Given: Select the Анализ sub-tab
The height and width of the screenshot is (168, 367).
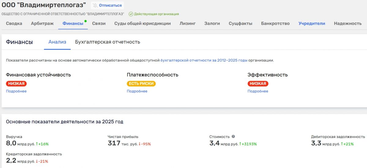Looking at the screenshot, I should (57, 42).
